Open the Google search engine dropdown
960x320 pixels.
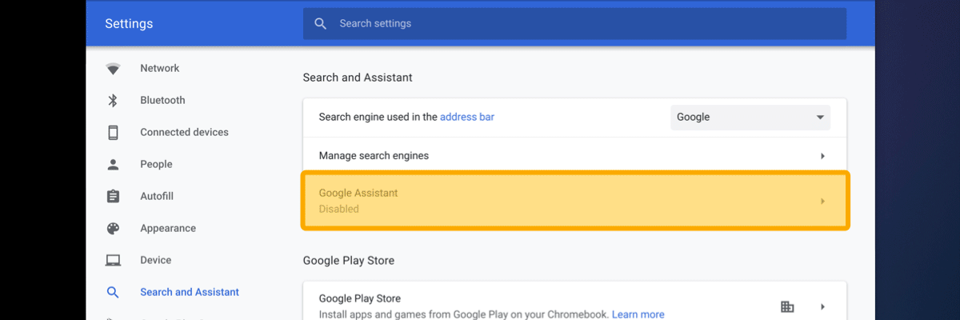(750, 117)
